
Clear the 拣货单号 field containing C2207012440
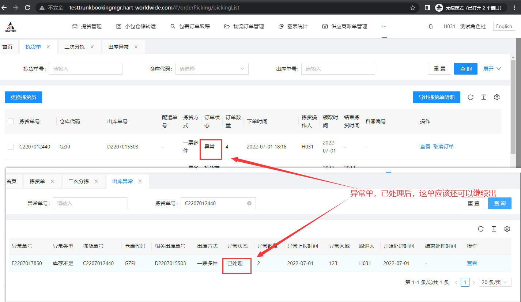pos(249,203)
